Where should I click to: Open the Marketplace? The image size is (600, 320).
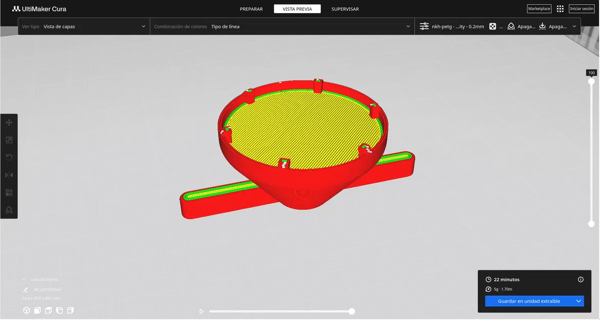point(539,9)
